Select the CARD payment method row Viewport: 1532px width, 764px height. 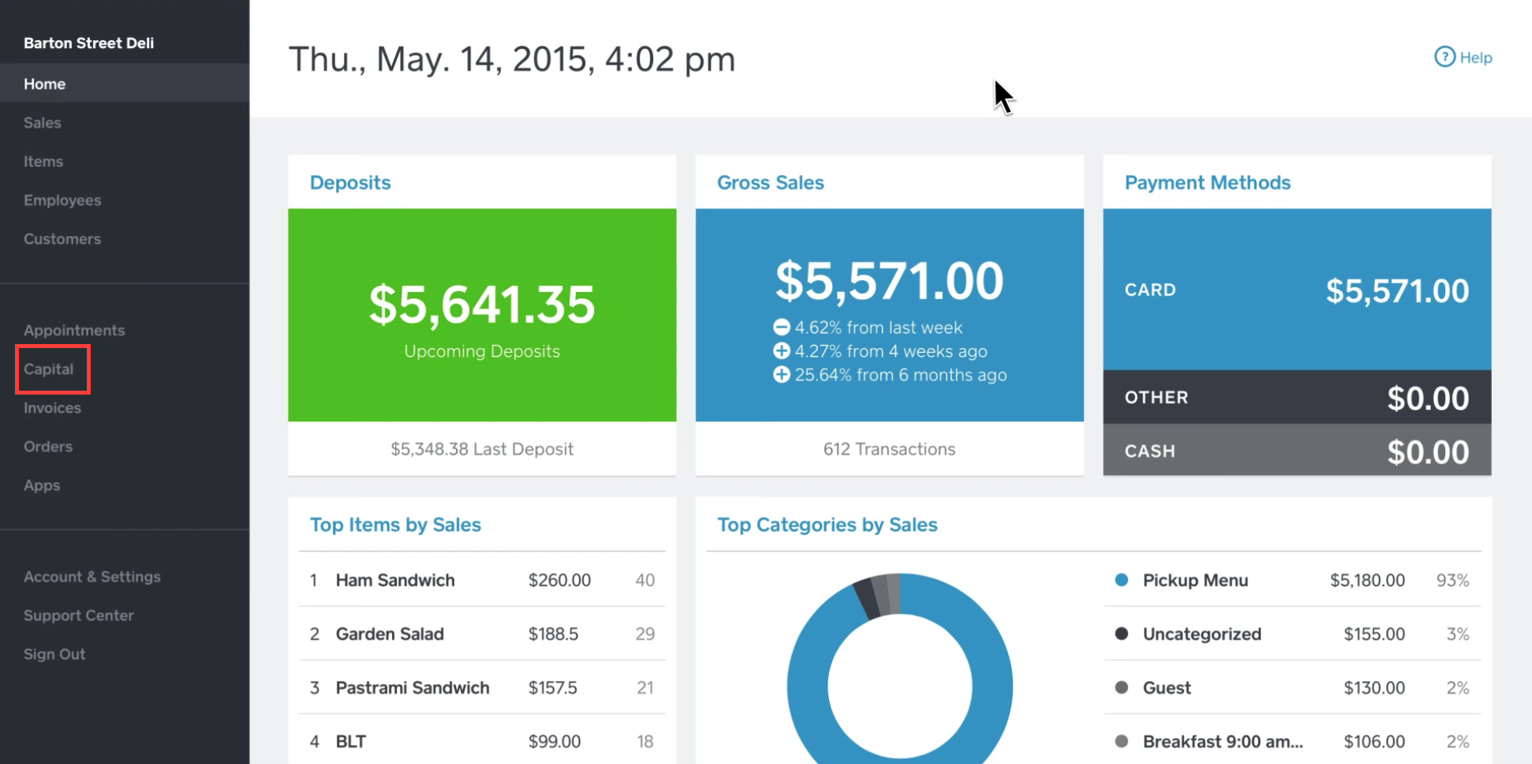click(1297, 290)
